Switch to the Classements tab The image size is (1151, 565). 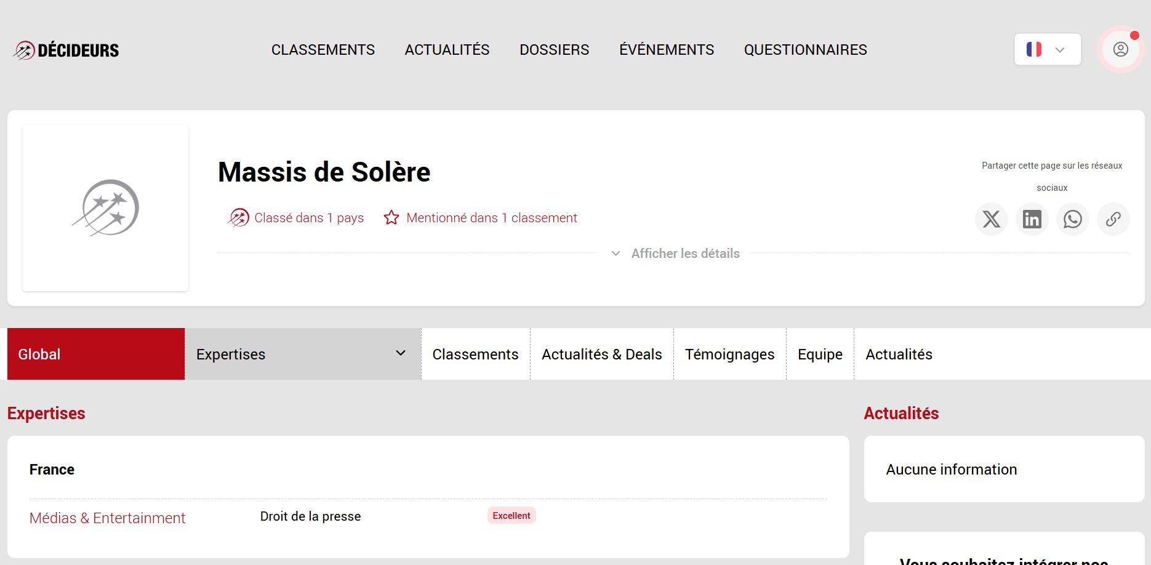click(x=475, y=354)
